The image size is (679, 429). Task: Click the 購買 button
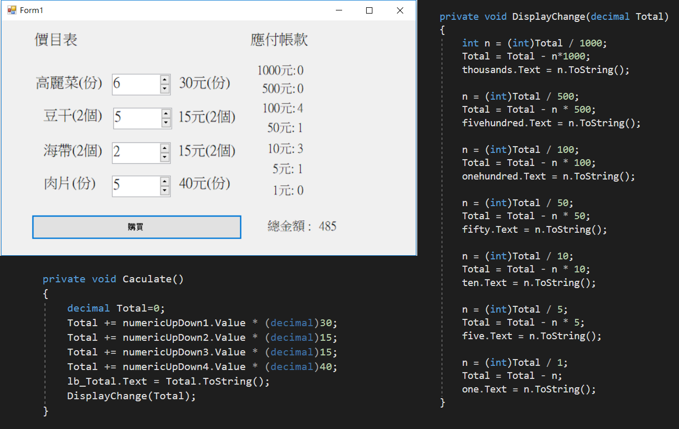(x=136, y=227)
